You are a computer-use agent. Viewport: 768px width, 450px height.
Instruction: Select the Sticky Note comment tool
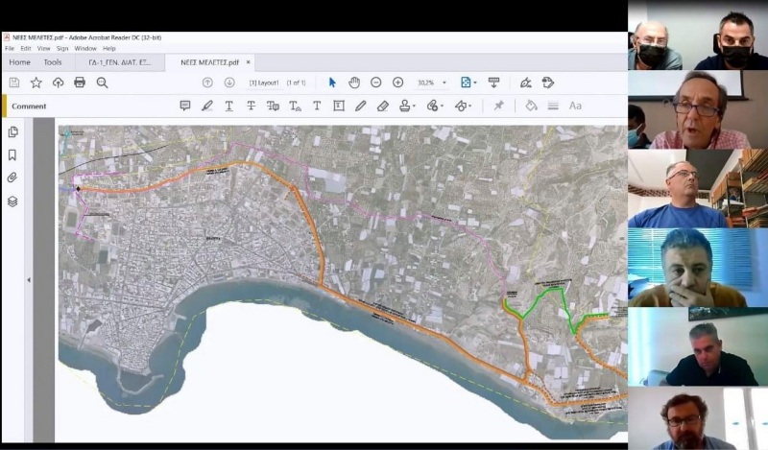click(x=185, y=106)
